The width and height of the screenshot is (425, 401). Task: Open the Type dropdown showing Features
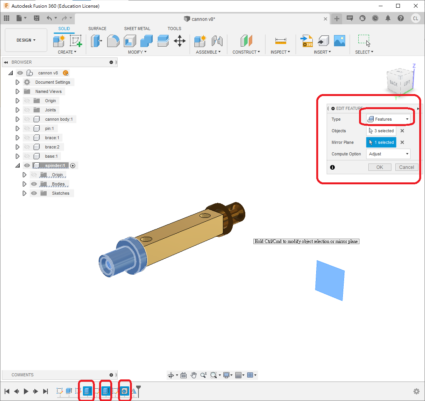[x=388, y=119]
